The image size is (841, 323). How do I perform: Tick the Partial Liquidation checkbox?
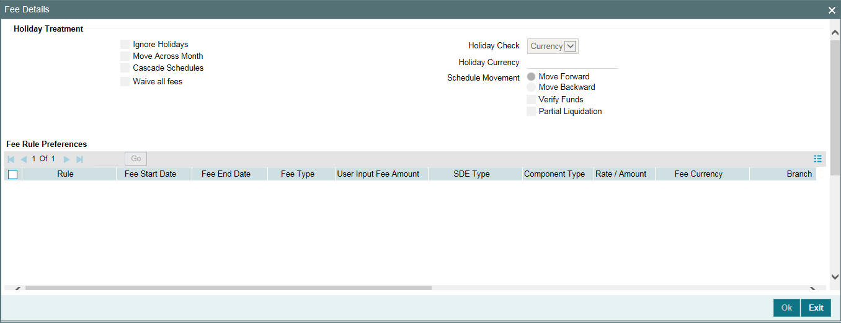[x=532, y=112]
